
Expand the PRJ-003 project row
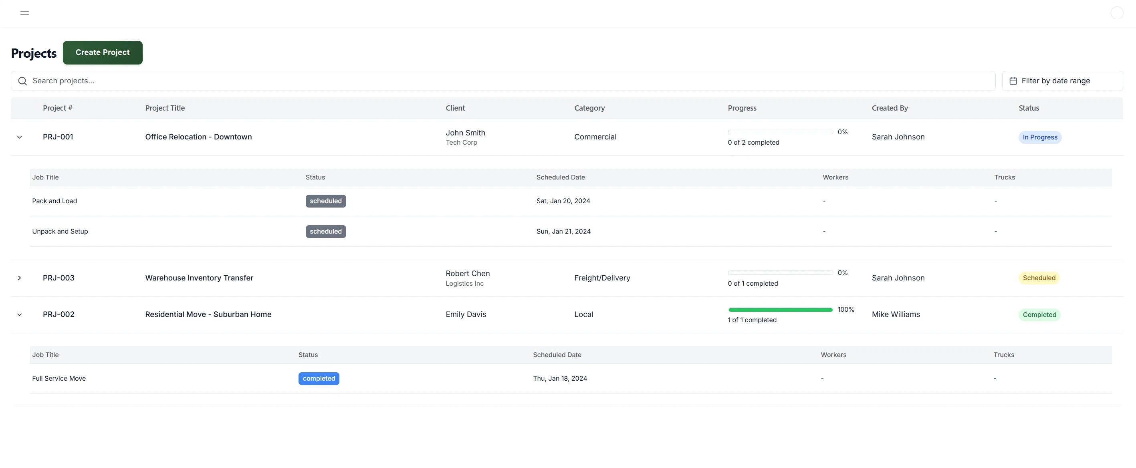click(19, 278)
